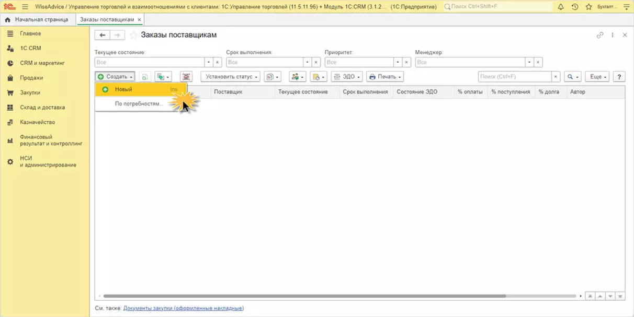Click the copy link chain icon
Screen dimensions: 634x317
click(600, 35)
